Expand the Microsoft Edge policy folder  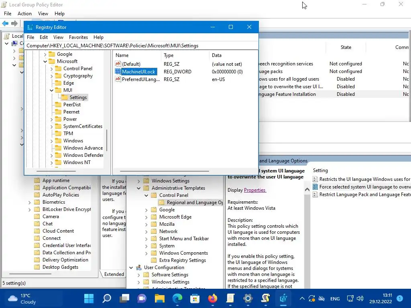tap(146, 217)
